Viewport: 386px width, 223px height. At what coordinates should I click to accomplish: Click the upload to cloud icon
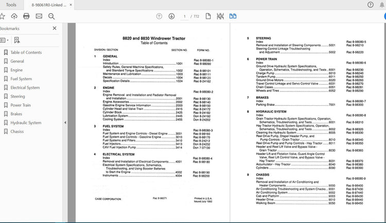point(14,16)
